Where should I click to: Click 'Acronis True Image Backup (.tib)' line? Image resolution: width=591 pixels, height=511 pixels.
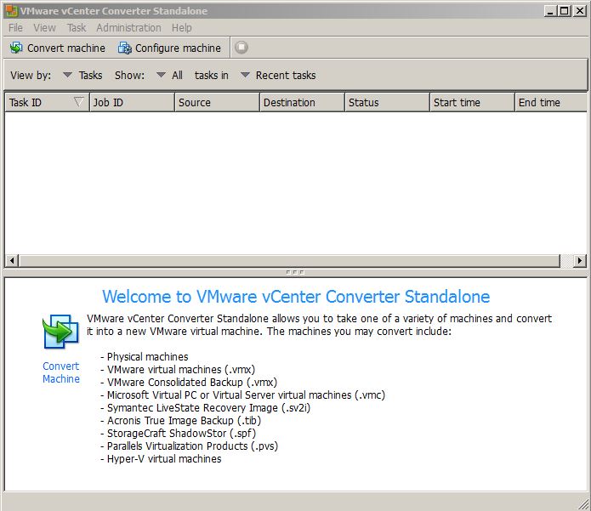(180, 421)
